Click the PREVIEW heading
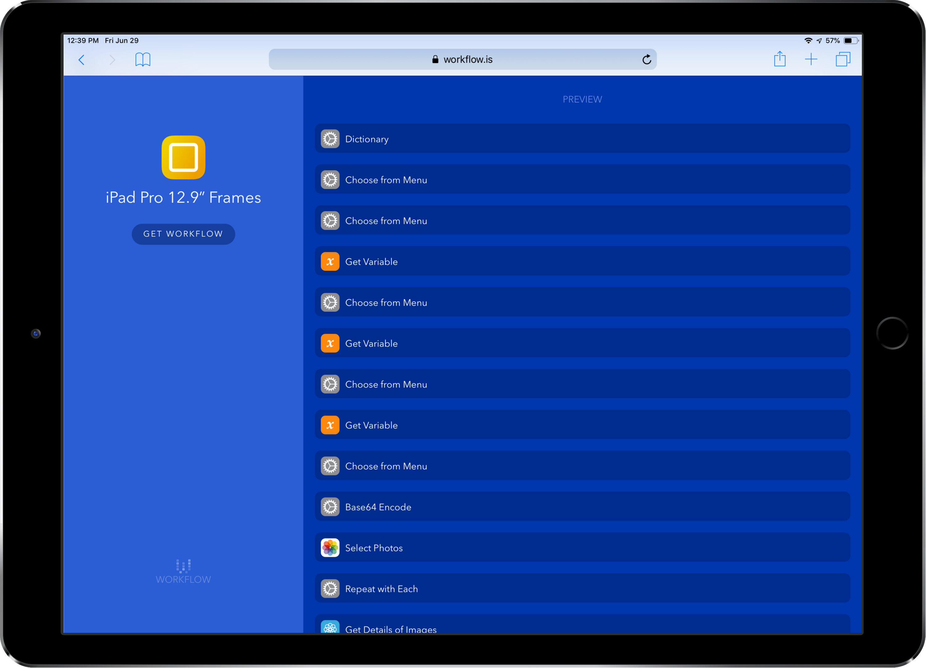926x668 pixels. pyautogui.click(x=582, y=99)
